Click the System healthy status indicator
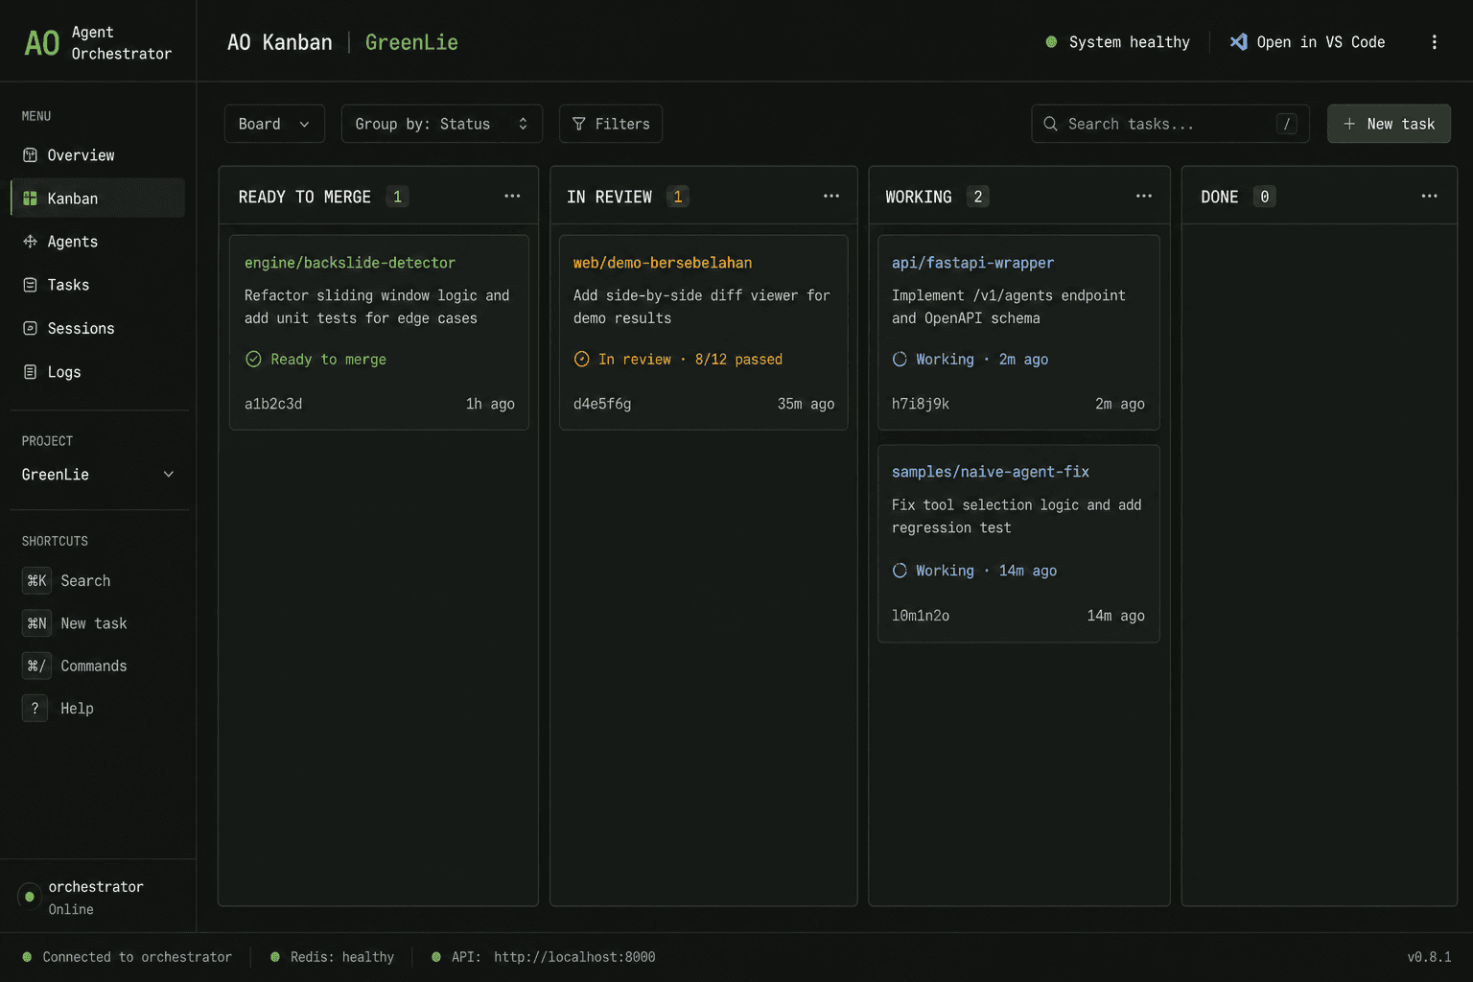Image resolution: width=1473 pixels, height=982 pixels. 1117,42
